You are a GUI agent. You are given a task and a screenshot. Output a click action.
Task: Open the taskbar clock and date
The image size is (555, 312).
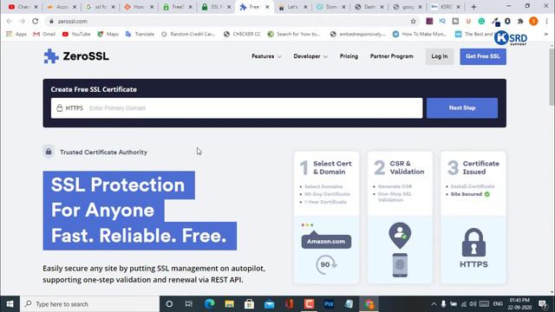pyautogui.click(x=519, y=304)
